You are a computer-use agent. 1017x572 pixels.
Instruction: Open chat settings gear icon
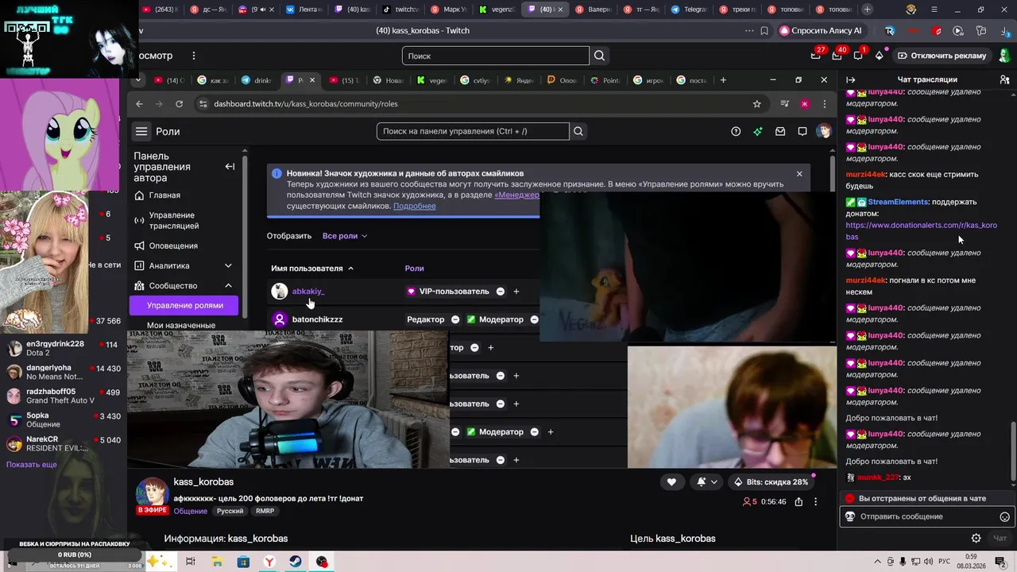click(x=976, y=538)
